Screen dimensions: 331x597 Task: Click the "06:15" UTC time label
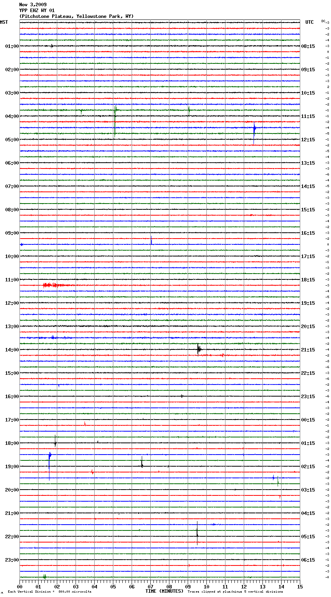pyautogui.click(x=308, y=560)
